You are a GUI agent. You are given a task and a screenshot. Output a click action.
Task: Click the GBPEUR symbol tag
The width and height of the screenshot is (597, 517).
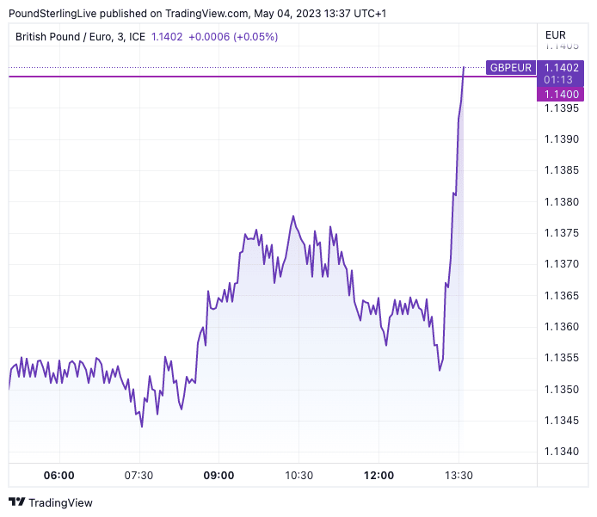pos(510,67)
